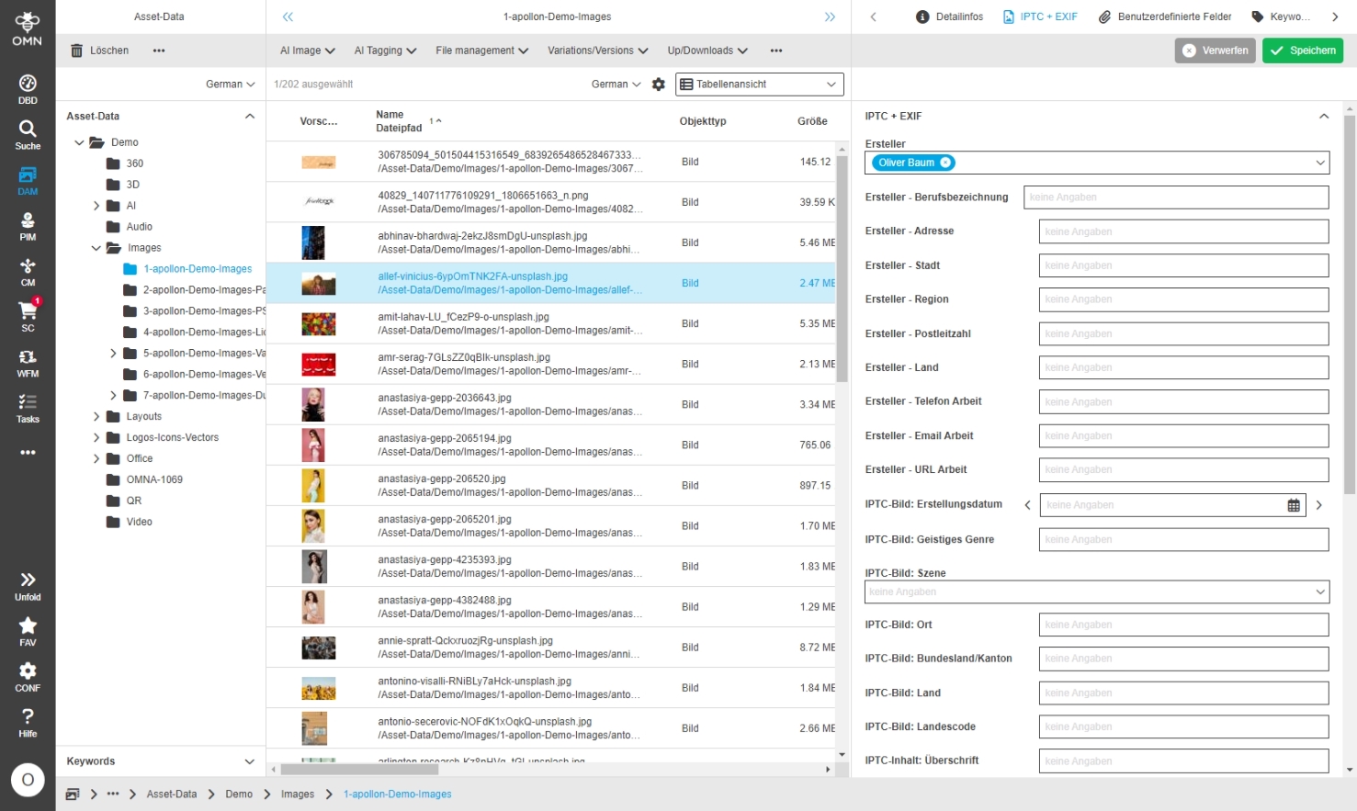Open the PIM module
This screenshot has width=1357, height=811.
(28, 226)
